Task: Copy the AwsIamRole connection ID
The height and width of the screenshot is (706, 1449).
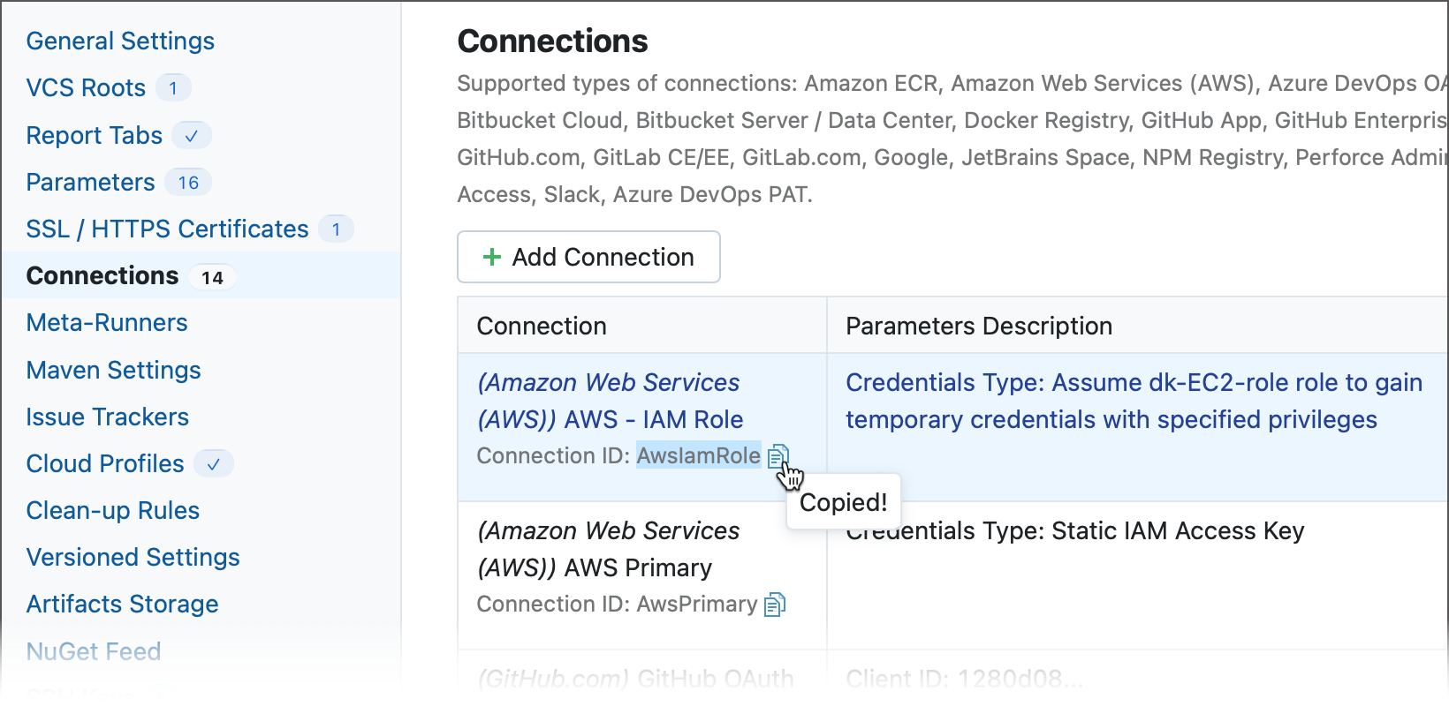Action: point(778,456)
